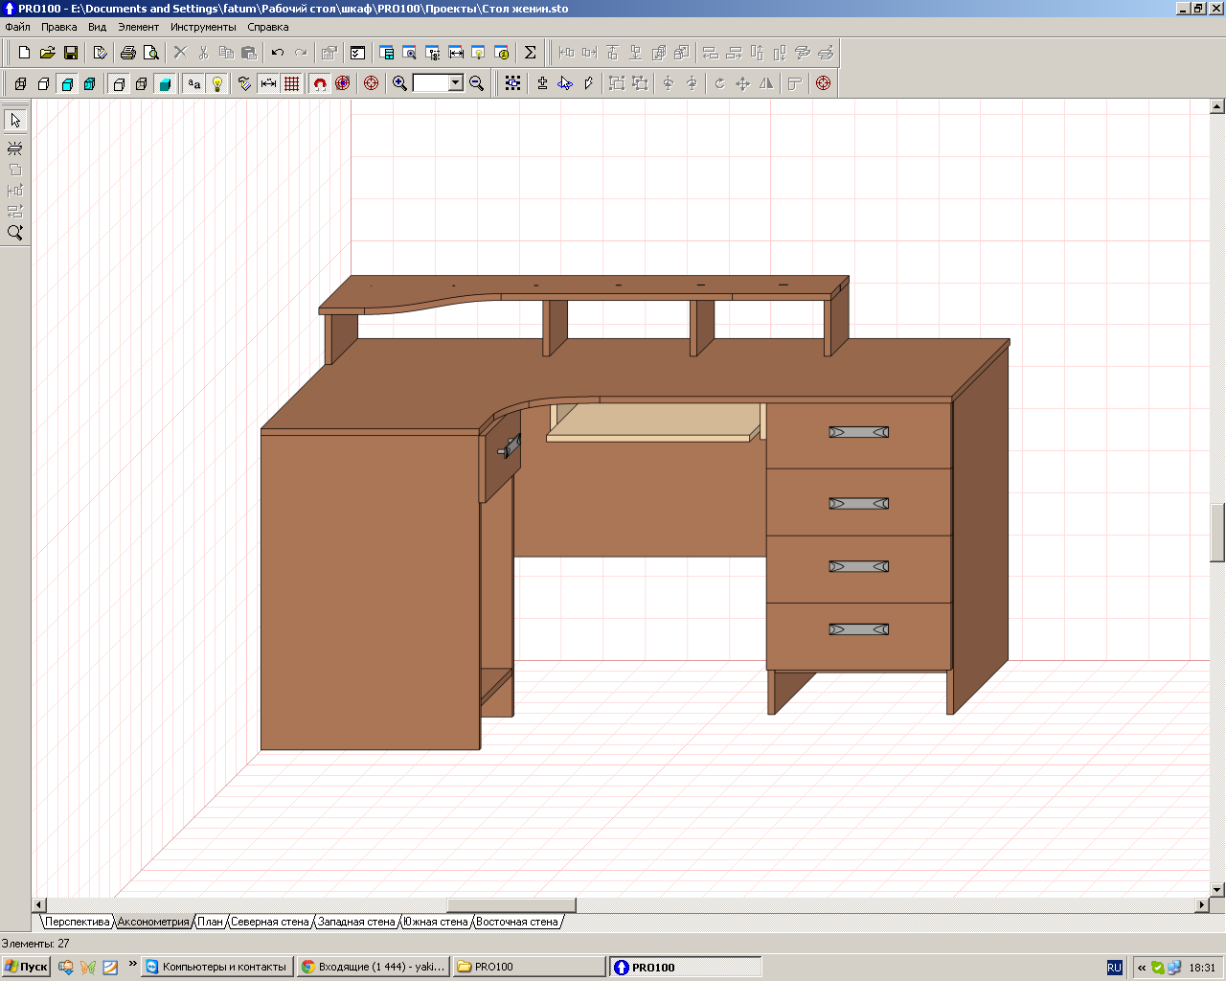Click the zoom in magnifier icon

point(399,83)
